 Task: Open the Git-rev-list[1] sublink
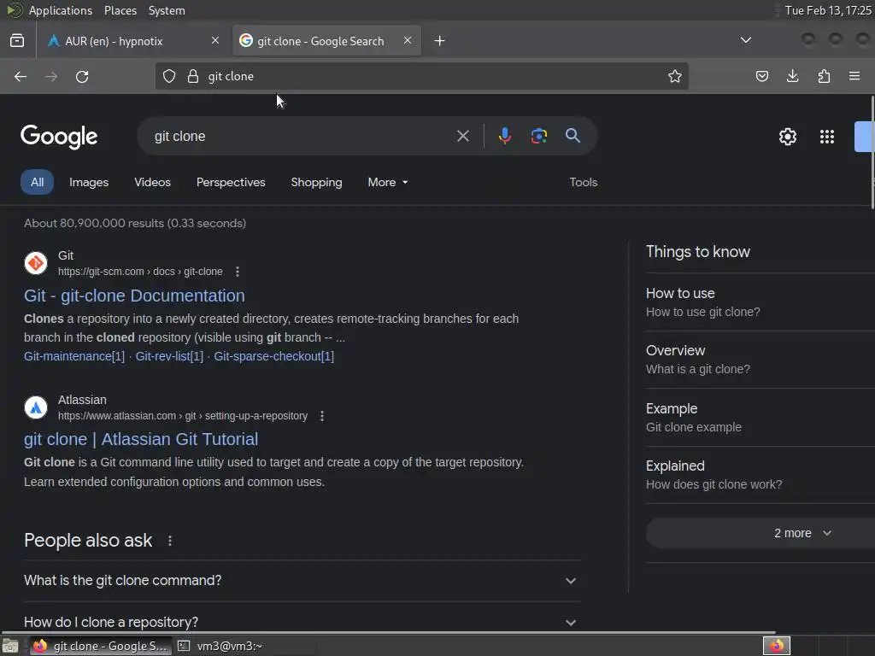pyautogui.click(x=169, y=356)
